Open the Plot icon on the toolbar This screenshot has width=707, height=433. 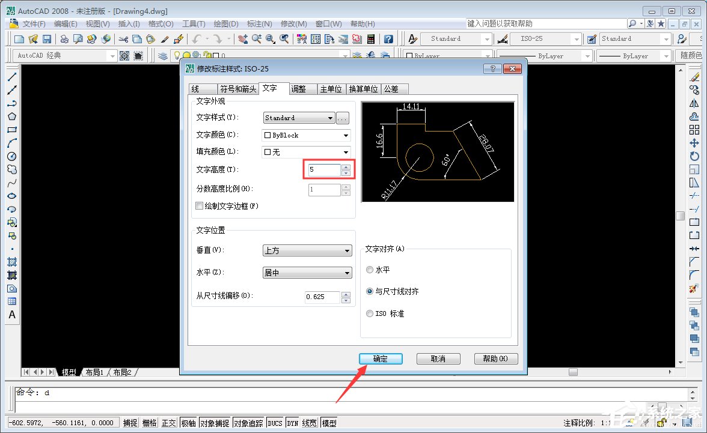click(x=64, y=38)
